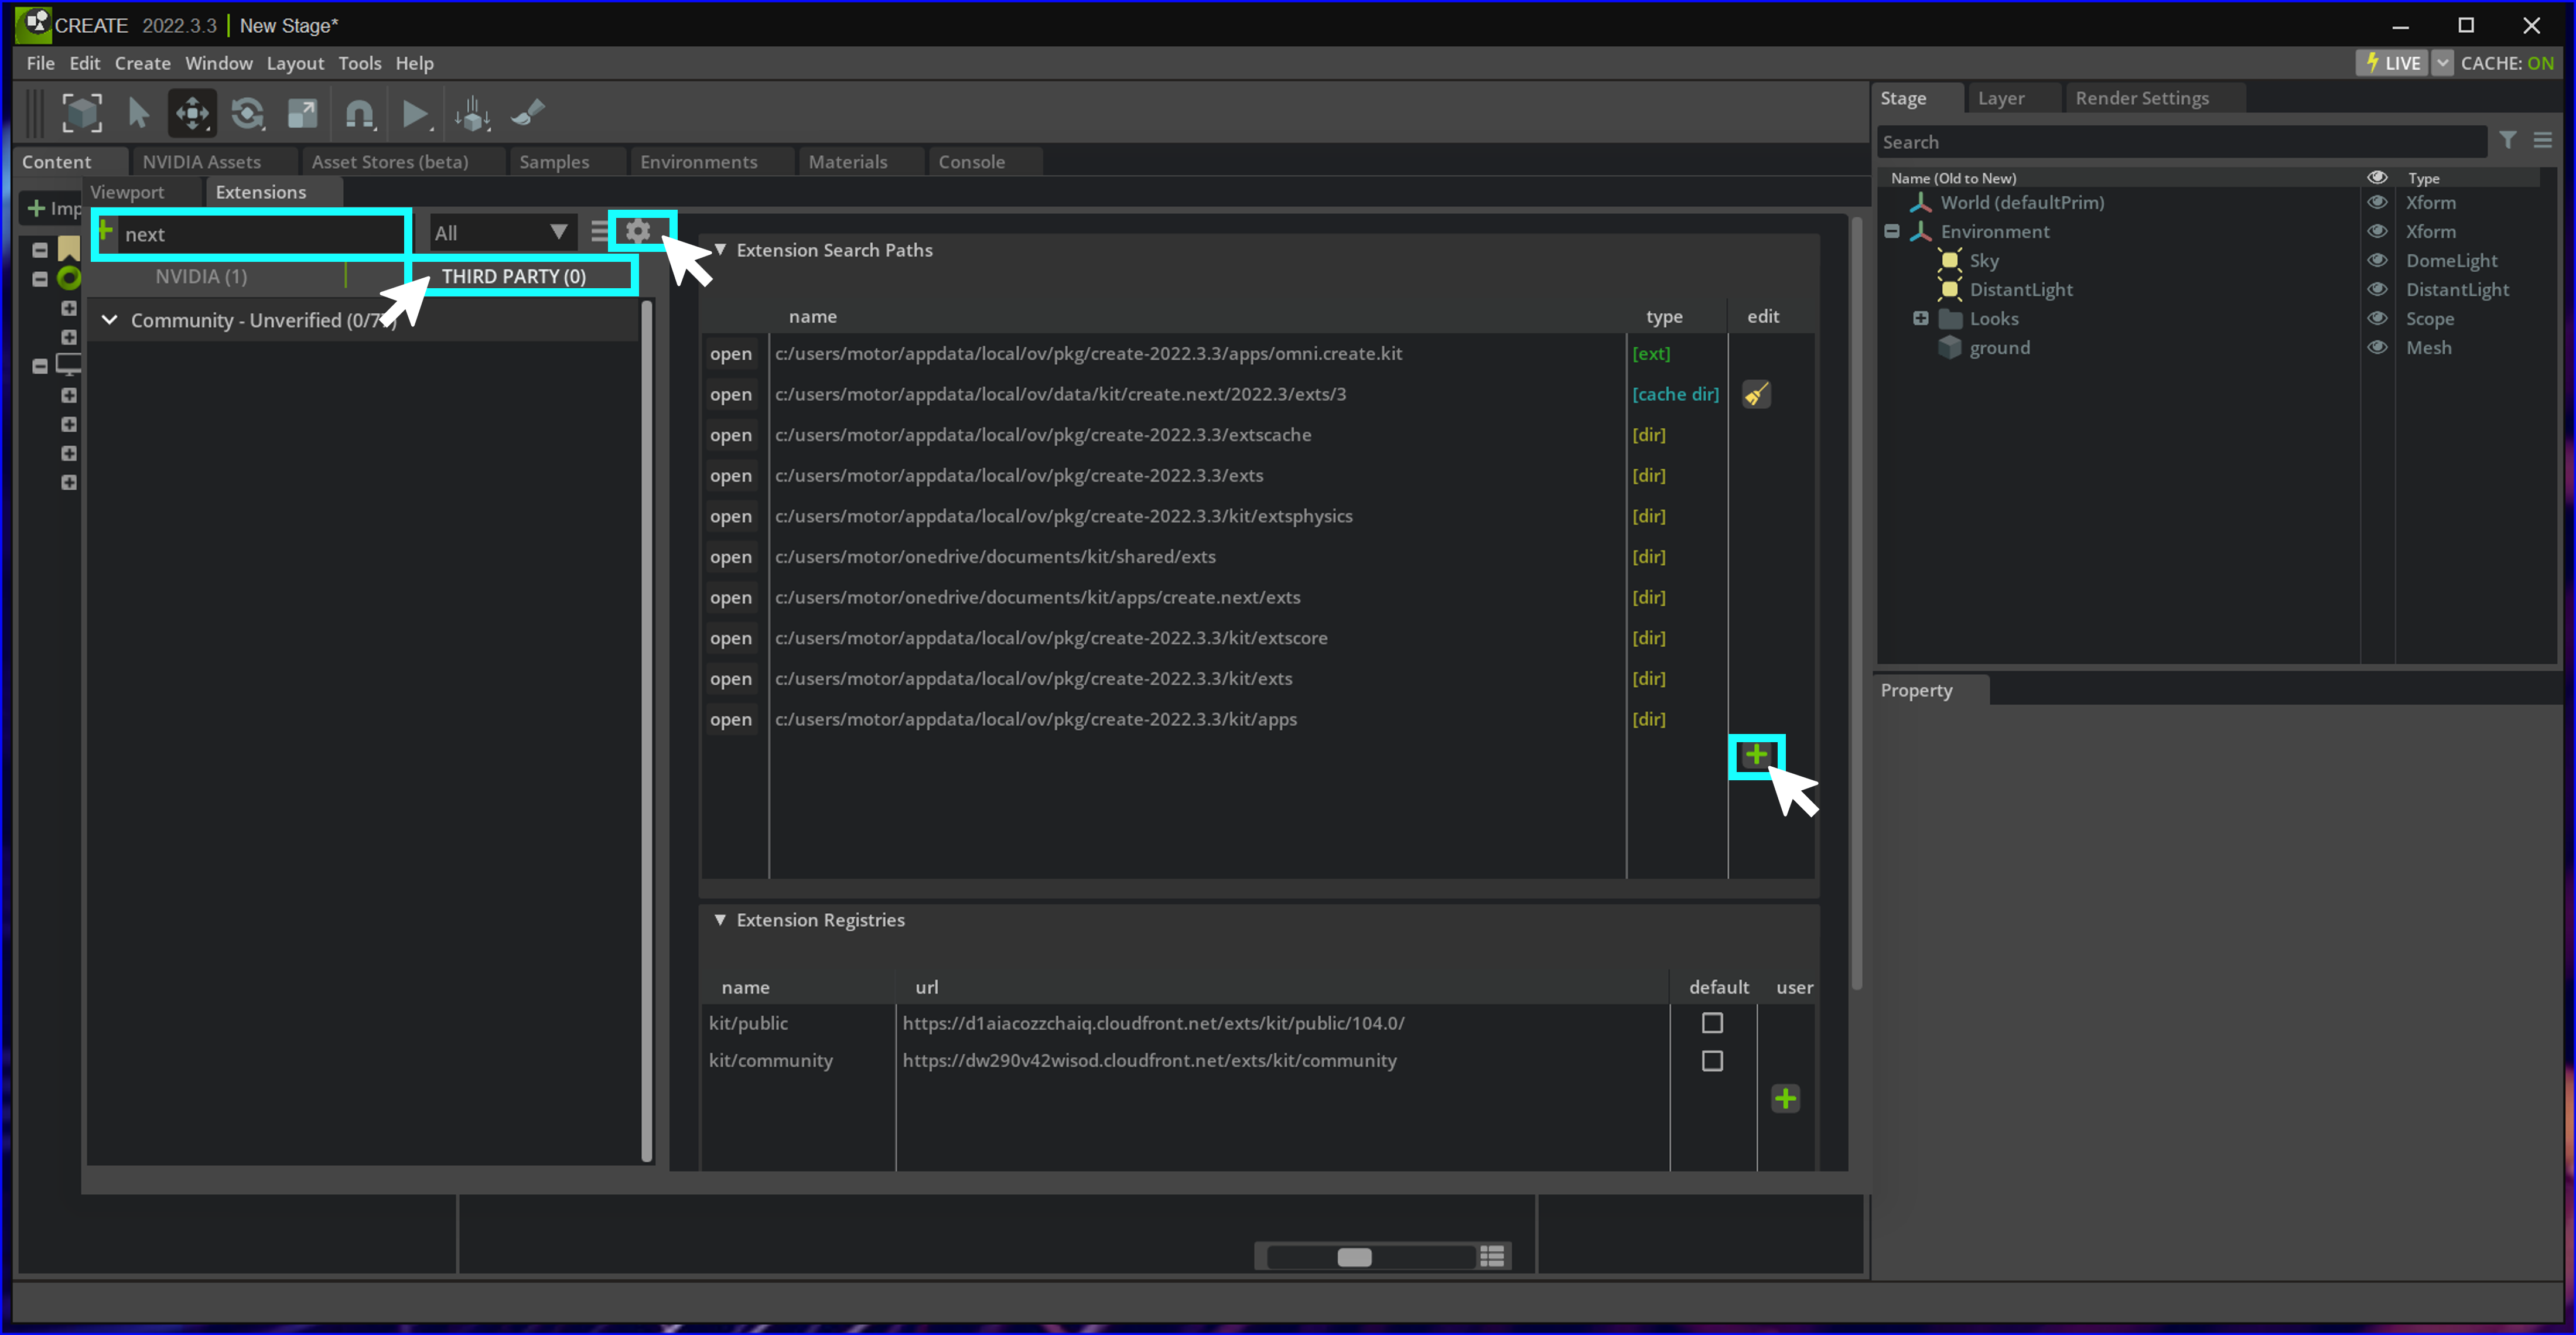
Task: Click the cache dir cleanup broom icon
Action: tap(1756, 394)
